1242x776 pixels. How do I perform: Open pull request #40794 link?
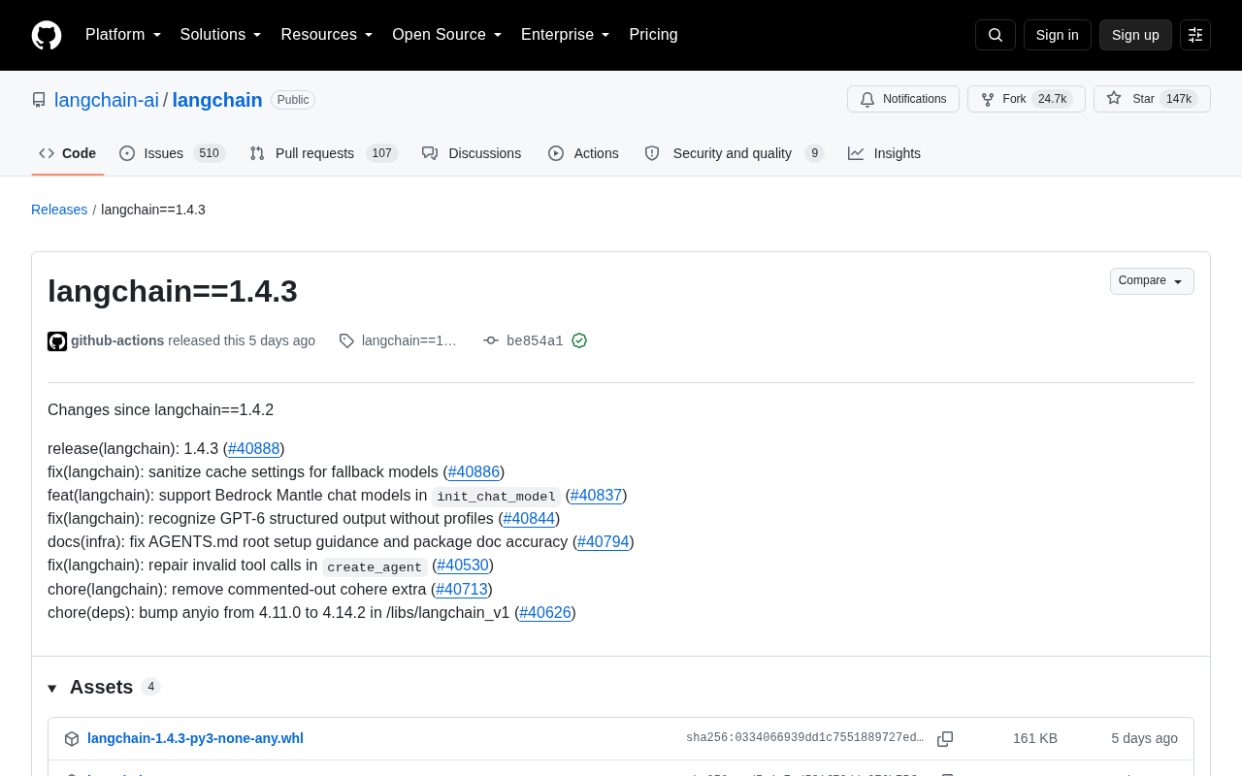pyautogui.click(x=604, y=542)
